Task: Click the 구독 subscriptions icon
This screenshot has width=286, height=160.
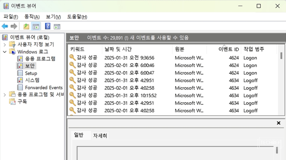Action: click(13, 101)
